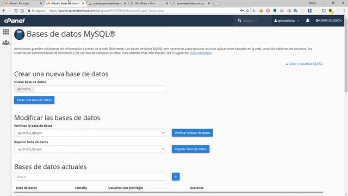Click the black and yellow extension icon

(331, 11)
